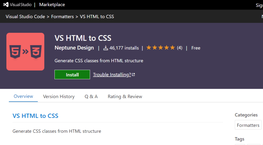
Task: Go to Visual Studio Code breadcrumb
Action: pyautogui.click(x=25, y=17)
